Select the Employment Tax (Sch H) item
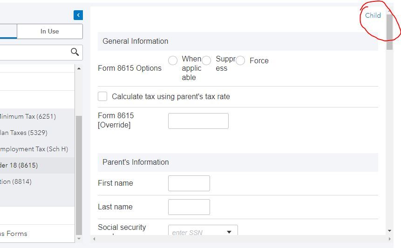The width and height of the screenshot is (401, 248). [x=34, y=149]
